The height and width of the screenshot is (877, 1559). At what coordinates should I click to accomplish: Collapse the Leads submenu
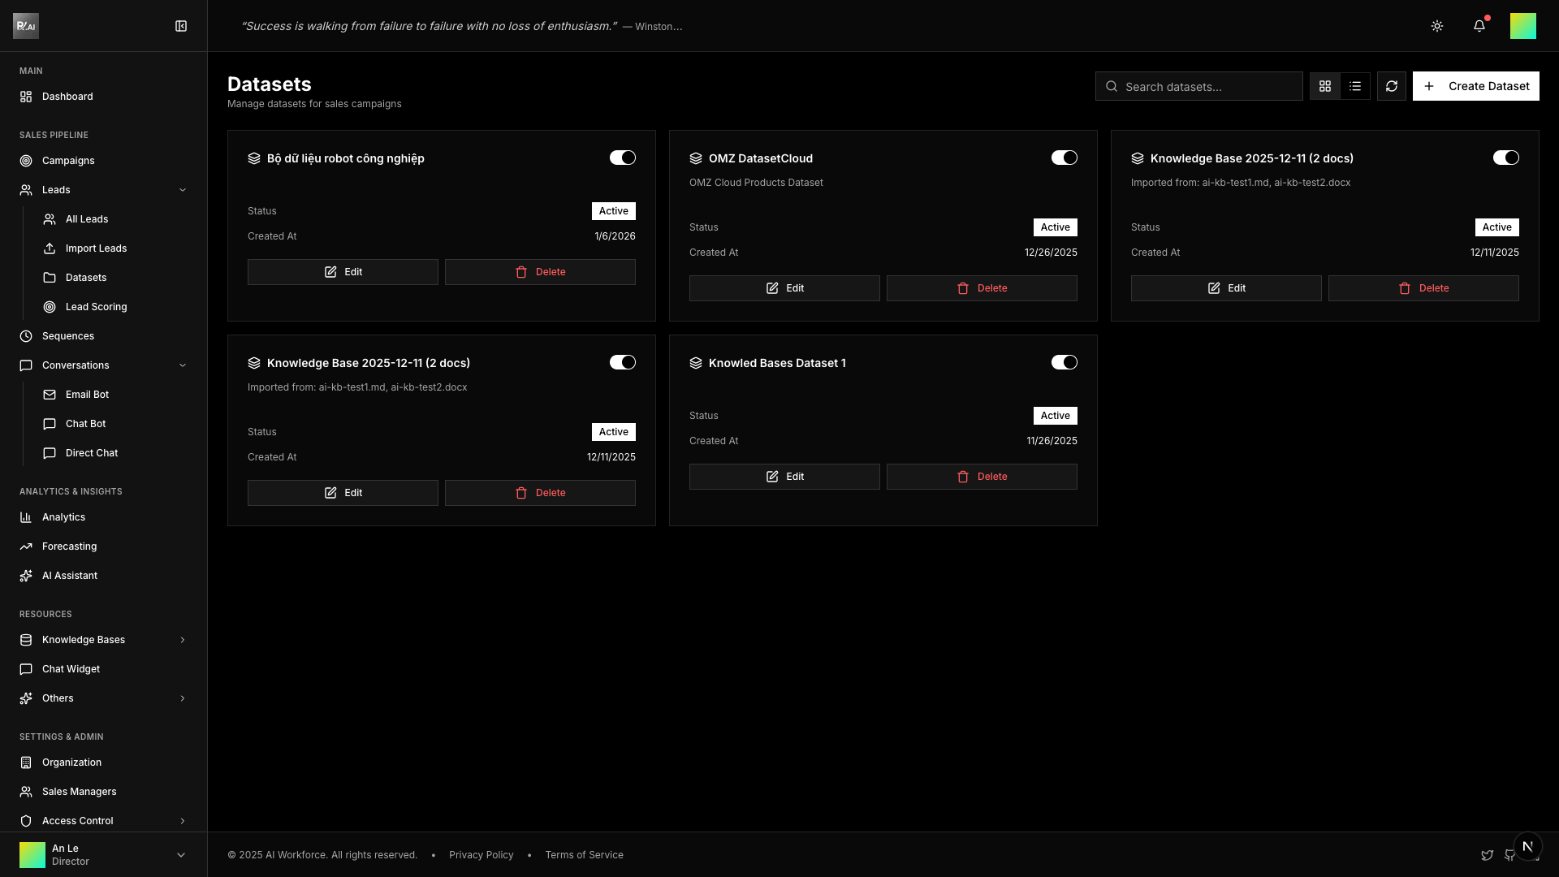182,190
